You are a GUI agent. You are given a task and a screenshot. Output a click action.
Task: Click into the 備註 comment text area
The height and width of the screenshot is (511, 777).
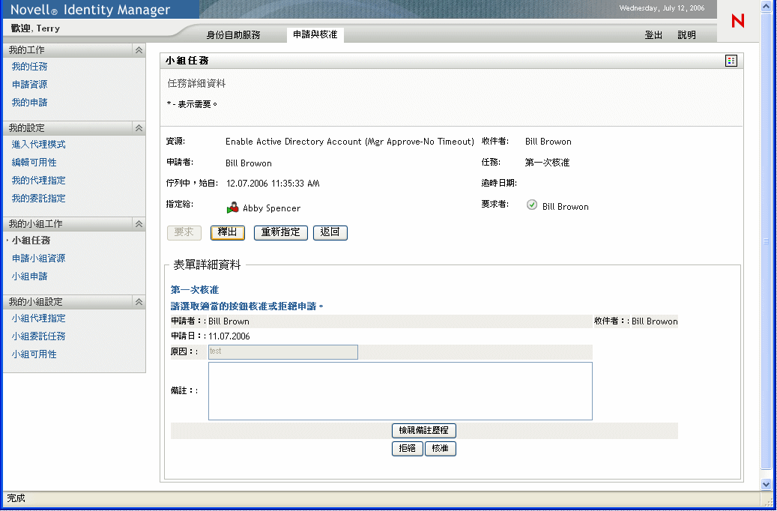(400, 391)
